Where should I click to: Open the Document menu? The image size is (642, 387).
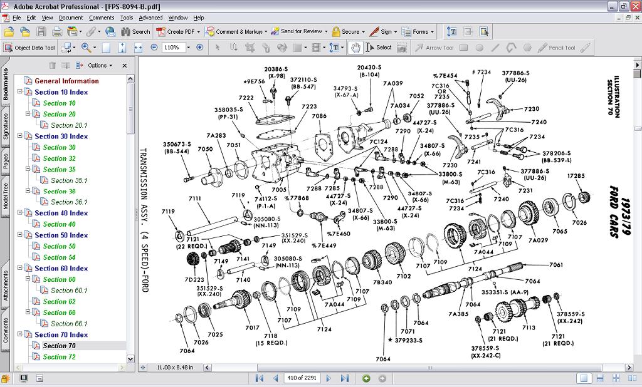(71, 18)
